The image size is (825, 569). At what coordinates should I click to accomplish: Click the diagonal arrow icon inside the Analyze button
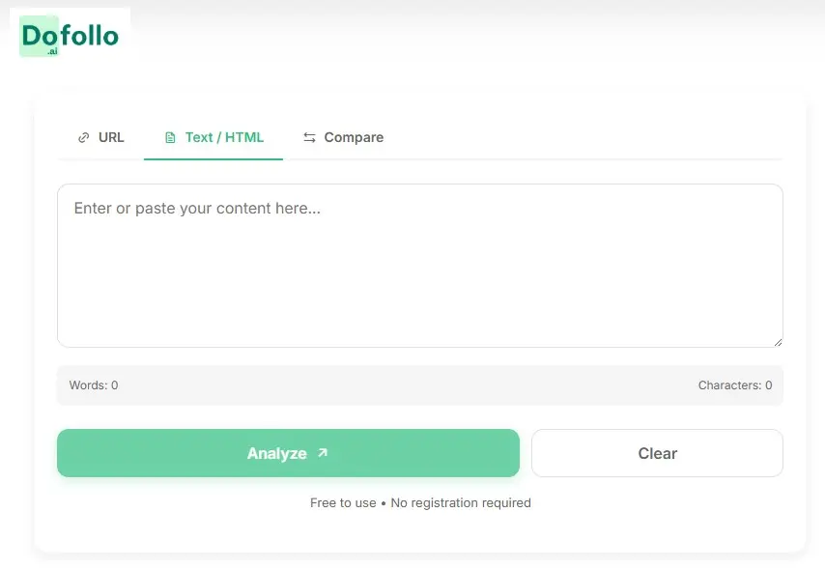point(321,451)
